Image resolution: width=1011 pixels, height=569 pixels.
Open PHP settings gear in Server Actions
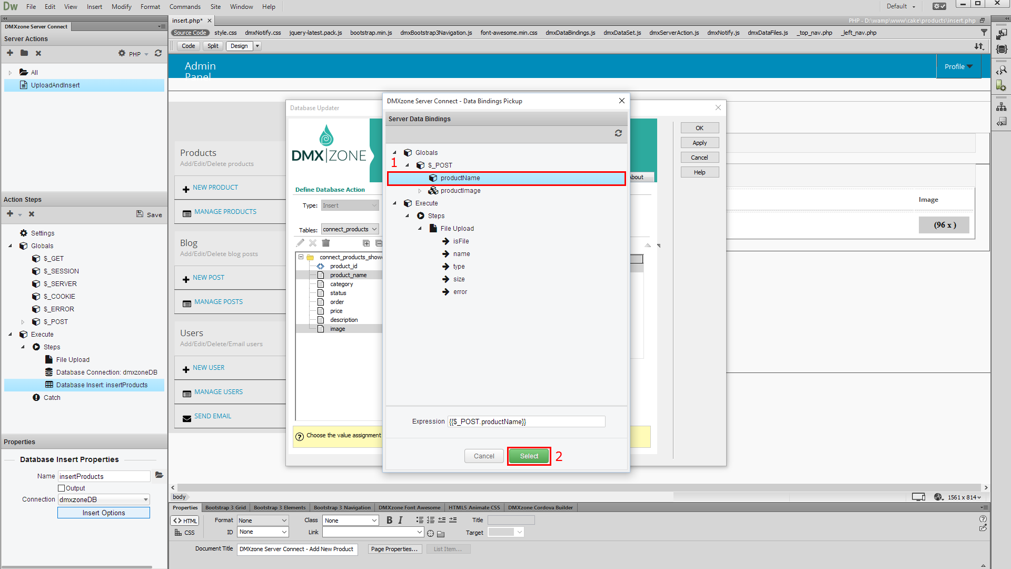coord(122,53)
